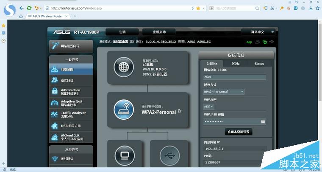Viewport: 322px width, 172px height.
Task: Select the ASUS Wireless Router browser tab
Action: point(47,16)
